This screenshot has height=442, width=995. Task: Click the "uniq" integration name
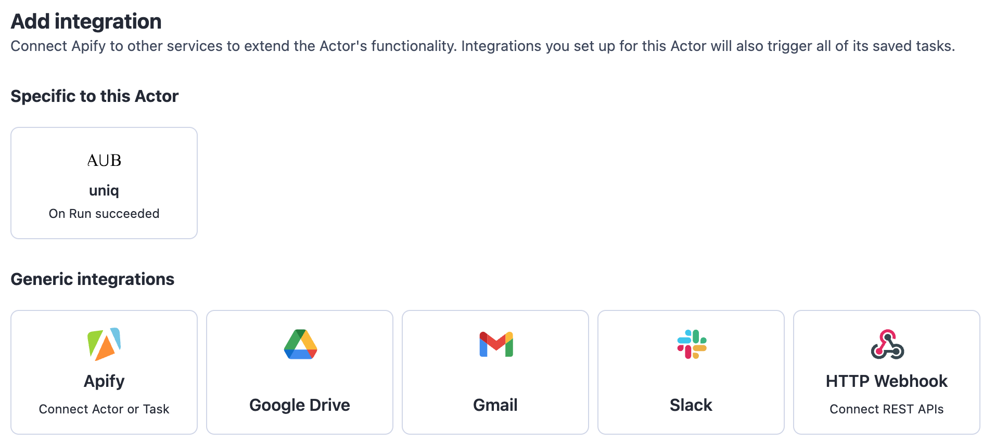click(104, 190)
